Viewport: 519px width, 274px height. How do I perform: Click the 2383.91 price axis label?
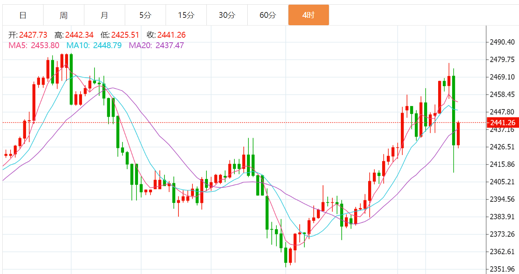click(502, 217)
